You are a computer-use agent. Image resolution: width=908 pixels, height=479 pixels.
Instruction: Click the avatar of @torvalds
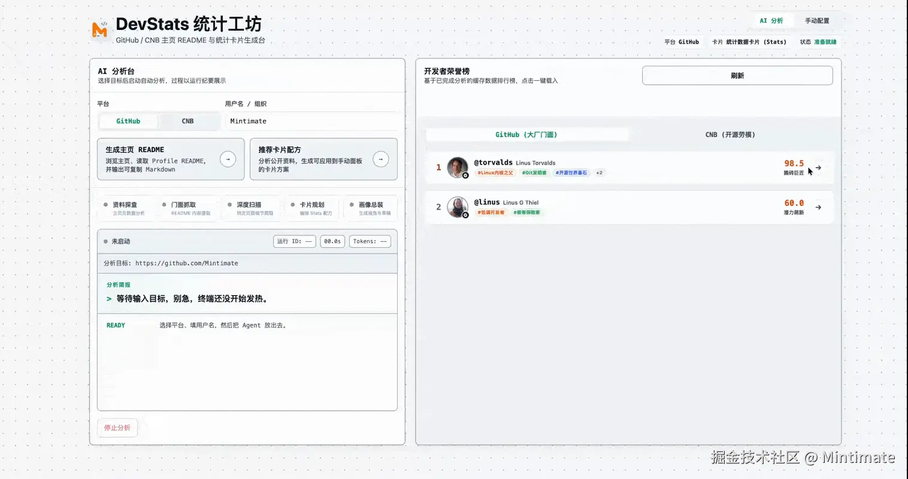coord(458,168)
